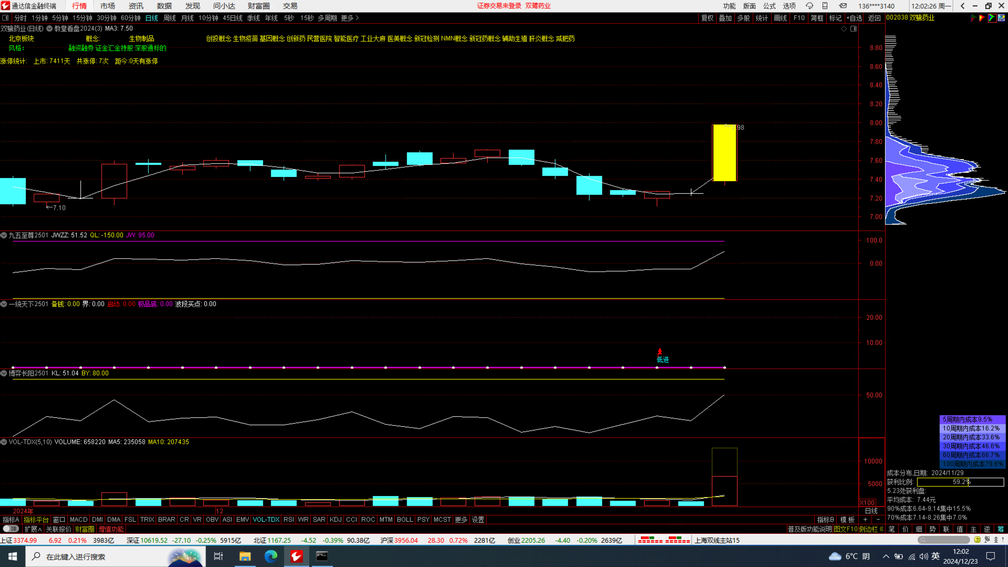Select the 笔 tick detail button
This screenshot has height=567, width=1008.
pos(891,529)
